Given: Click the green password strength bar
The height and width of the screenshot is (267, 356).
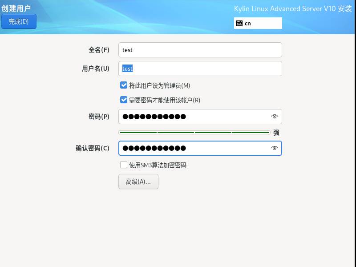Looking at the screenshot, I should (x=194, y=132).
